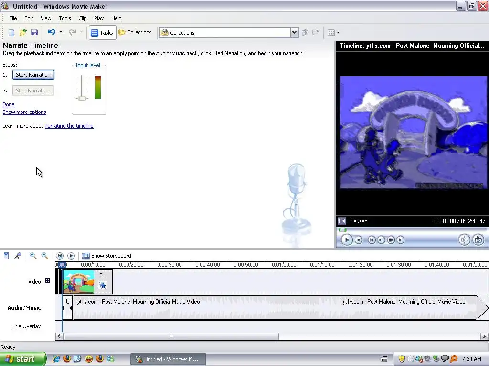This screenshot has width=489, height=366.
Task: Open the Views dropdown button
Action: pyautogui.click(x=333, y=32)
